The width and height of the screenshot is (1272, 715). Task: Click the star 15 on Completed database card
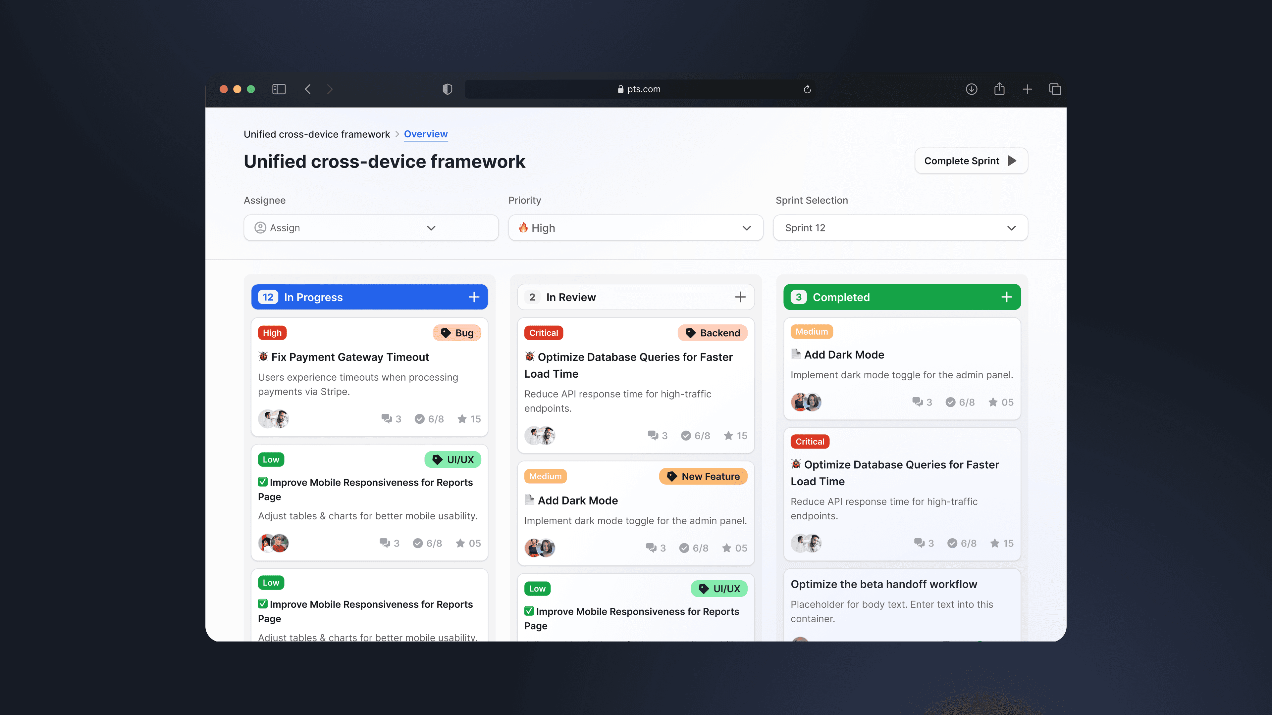pyautogui.click(x=1001, y=543)
